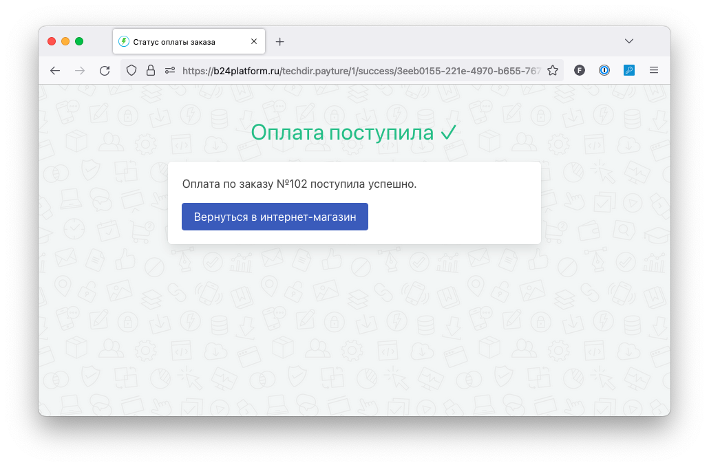Screen dimensions: 709x467
Task: Open the blue key extension icon
Action: pos(629,70)
